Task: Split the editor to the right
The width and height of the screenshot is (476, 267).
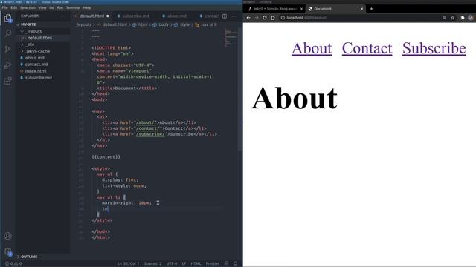Action: [225, 16]
